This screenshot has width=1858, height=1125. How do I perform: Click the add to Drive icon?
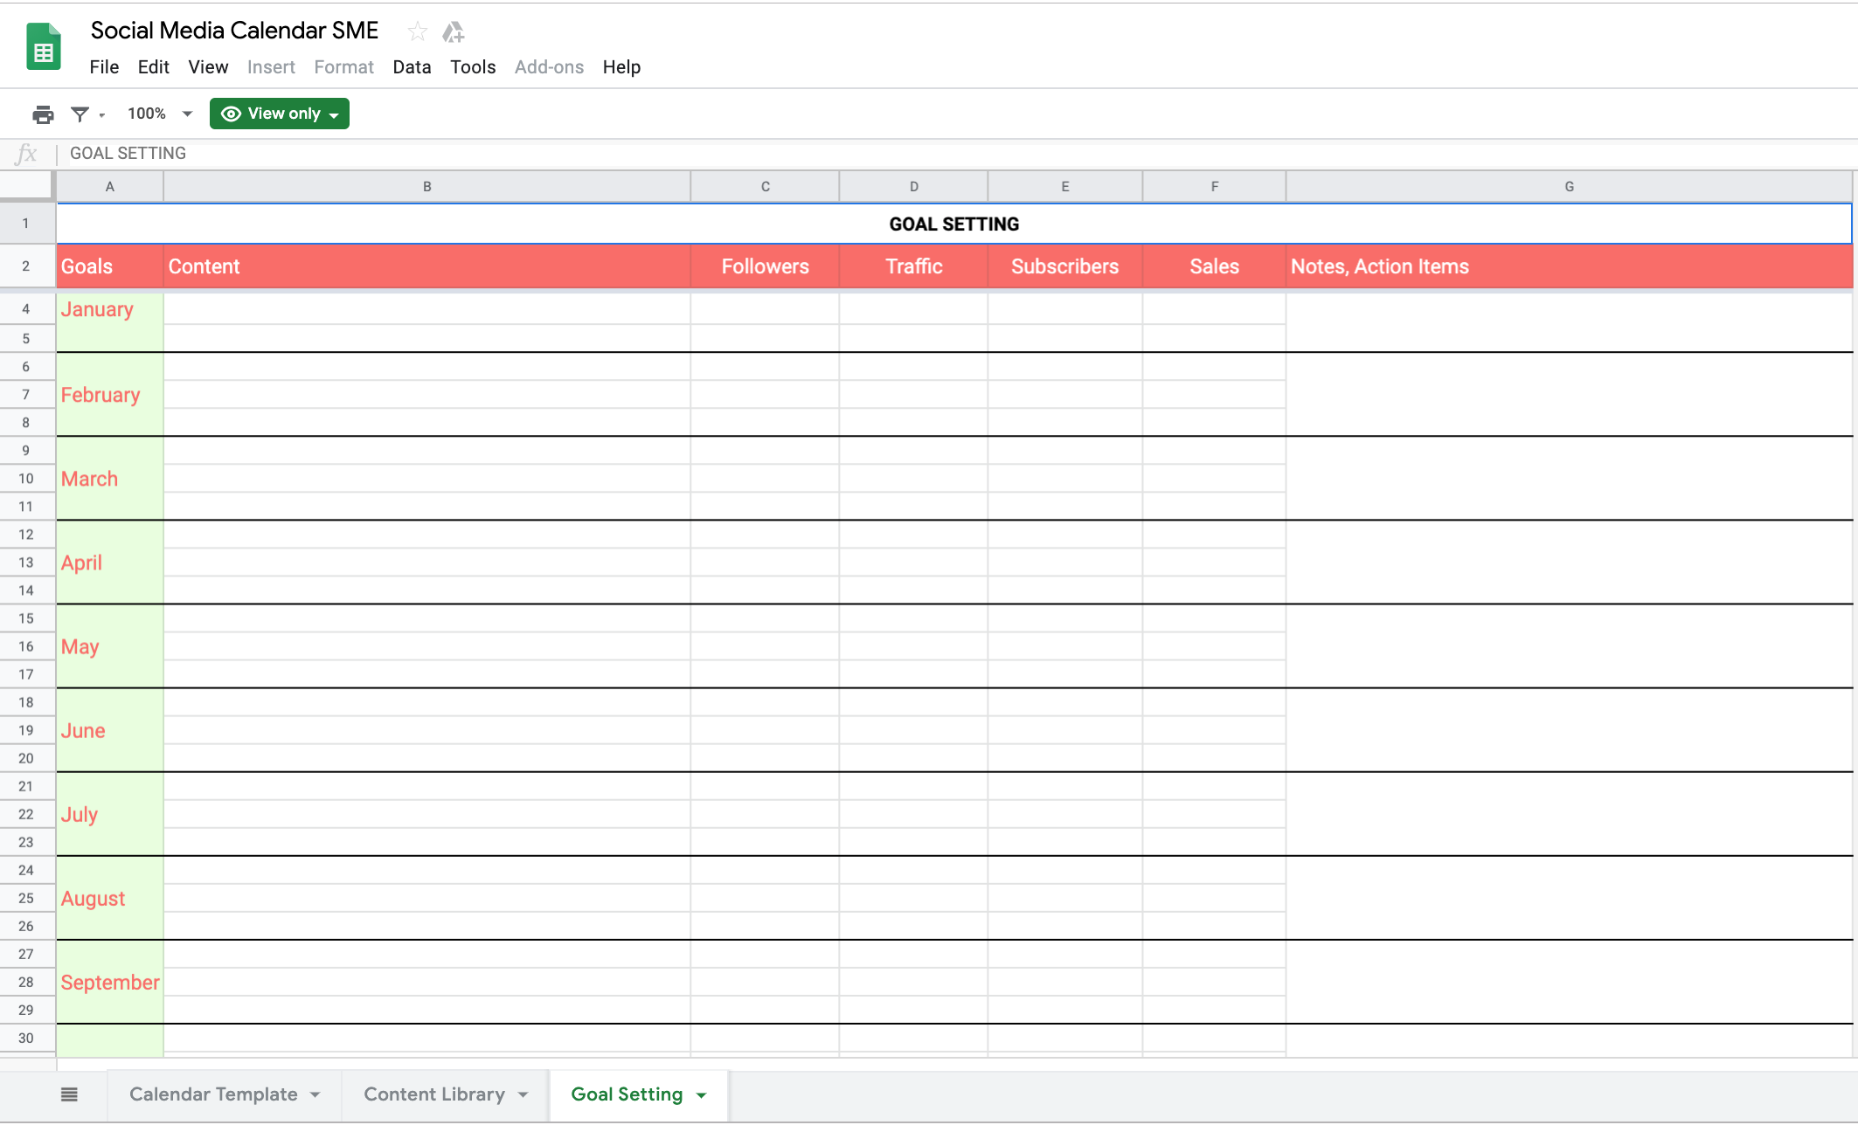(453, 32)
